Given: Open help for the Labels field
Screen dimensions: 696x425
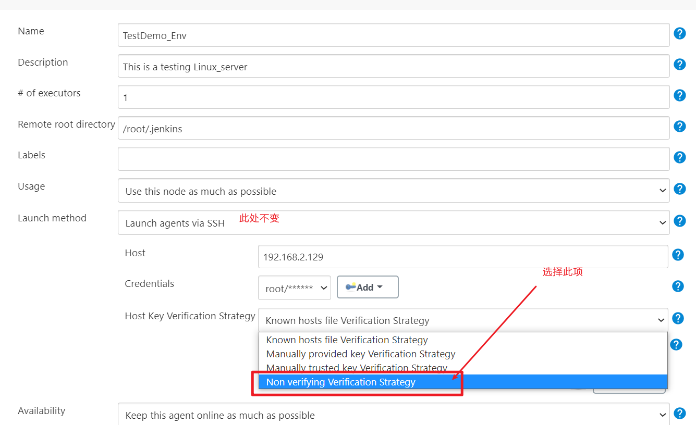Looking at the screenshot, I should click(679, 157).
